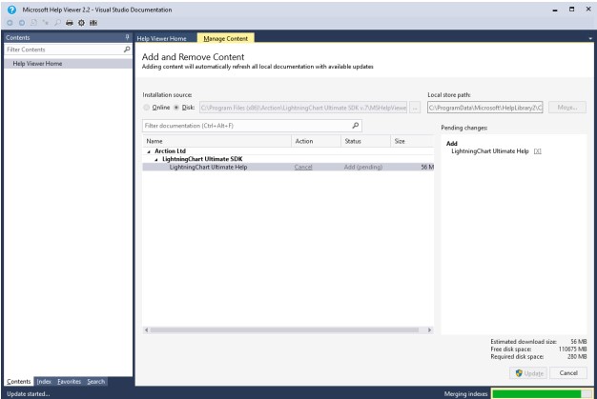The image size is (597, 399).
Task: Remove pending LightningChart Help via [X]
Action: 537,151
